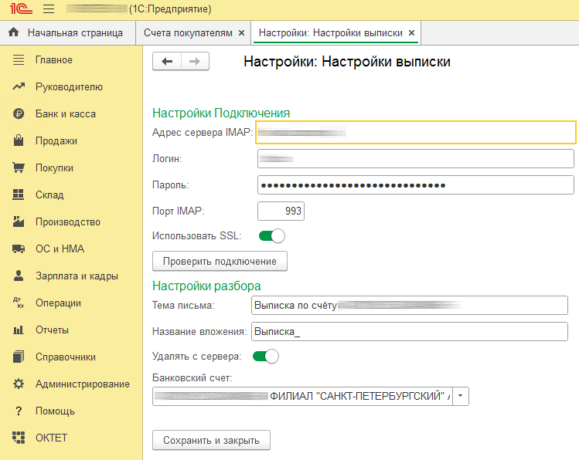Open the 1C hamburger main menu icon
Screen dimensions: 579x460
coord(48,10)
